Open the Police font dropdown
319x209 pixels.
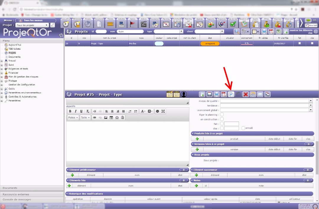(x=73, y=118)
